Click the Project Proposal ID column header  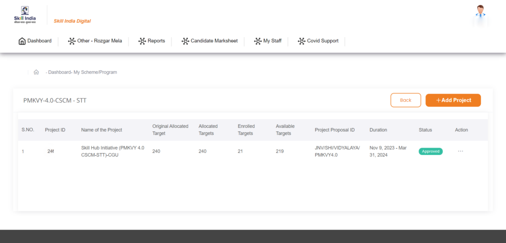click(x=335, y=130)
